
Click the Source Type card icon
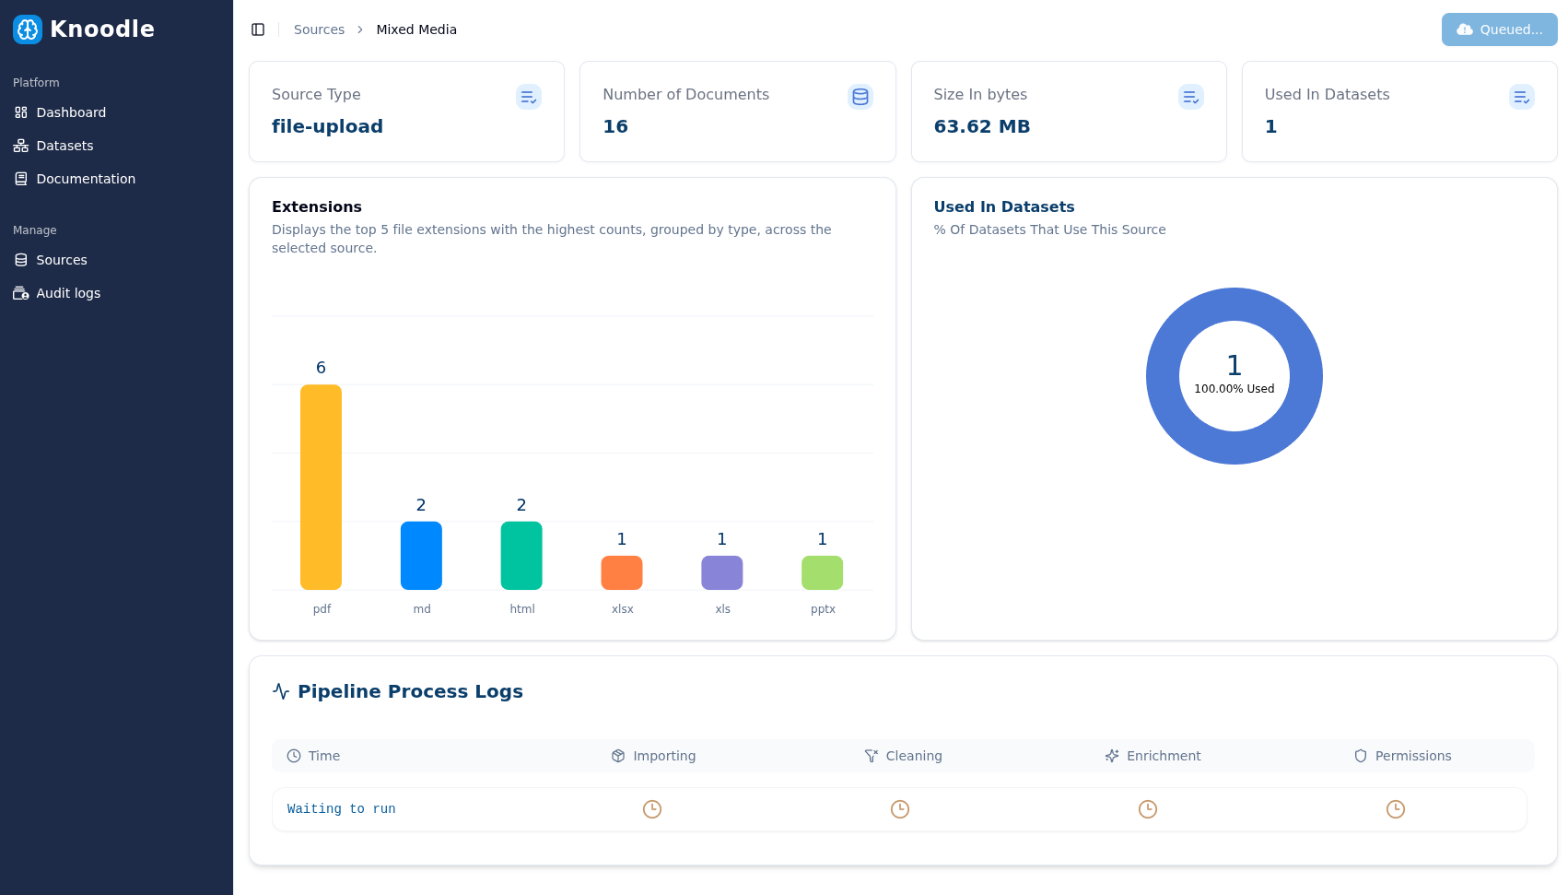tap(528, 97)
